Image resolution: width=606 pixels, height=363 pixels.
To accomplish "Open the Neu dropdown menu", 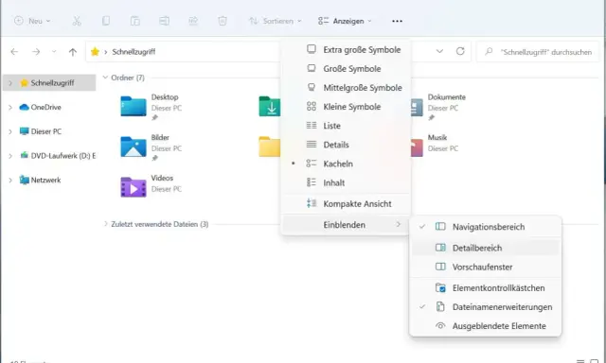I will [x=32, y=21].
